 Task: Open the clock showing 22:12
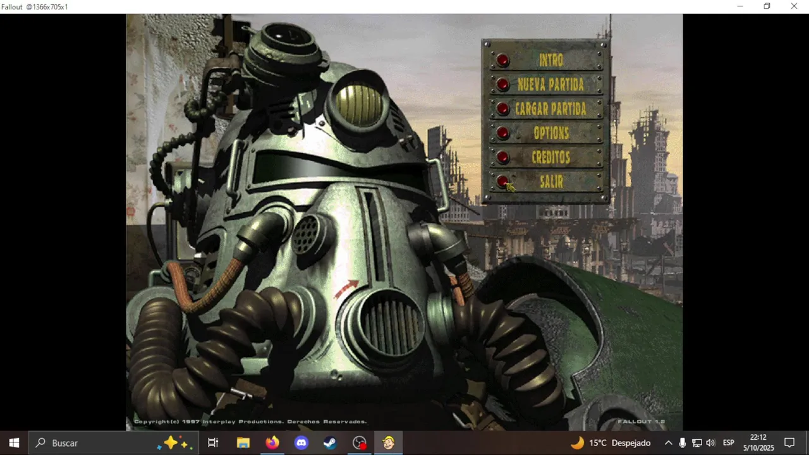coord(758,443)
